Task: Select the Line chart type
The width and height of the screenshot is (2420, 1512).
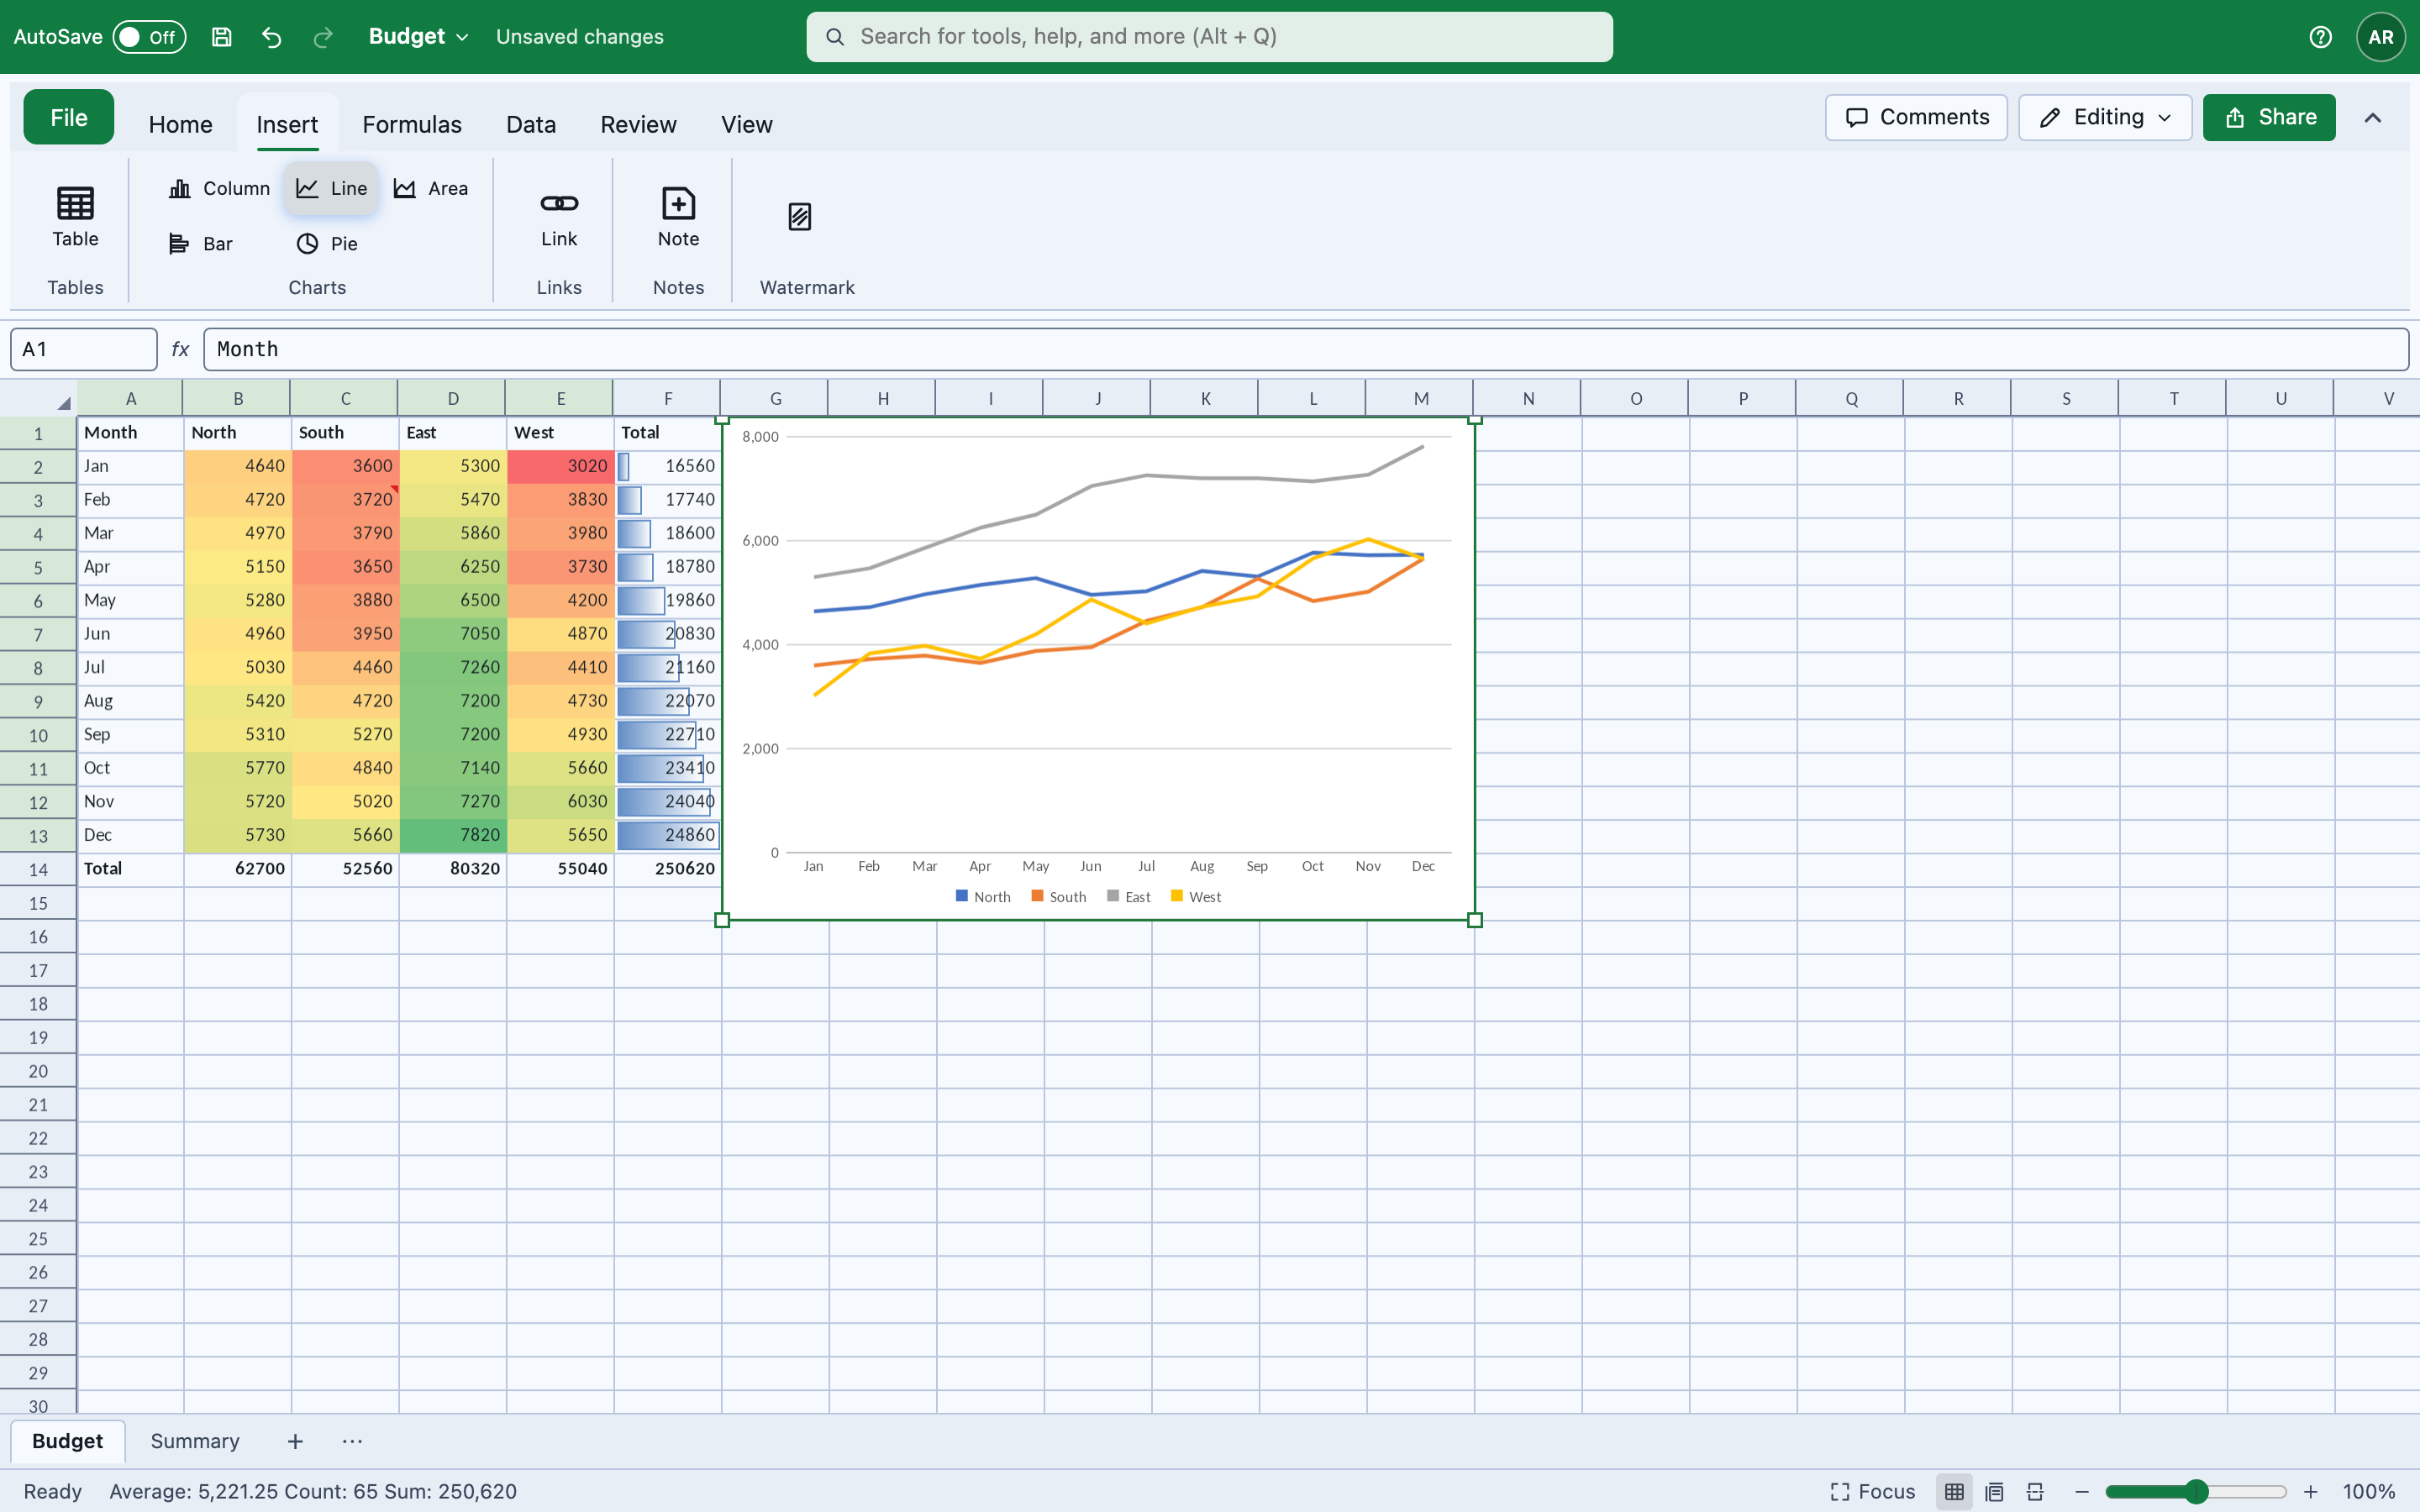Action: coord(331,188)
